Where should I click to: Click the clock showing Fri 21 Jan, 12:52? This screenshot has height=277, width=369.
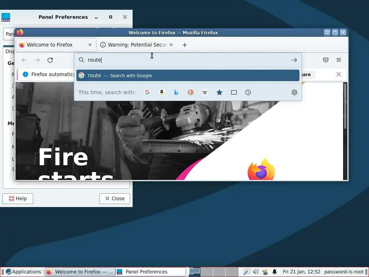click(302, 272)
